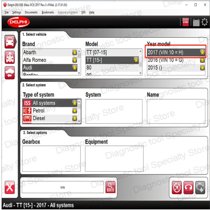Click the dotted-circle loading icon

(204, 22)
